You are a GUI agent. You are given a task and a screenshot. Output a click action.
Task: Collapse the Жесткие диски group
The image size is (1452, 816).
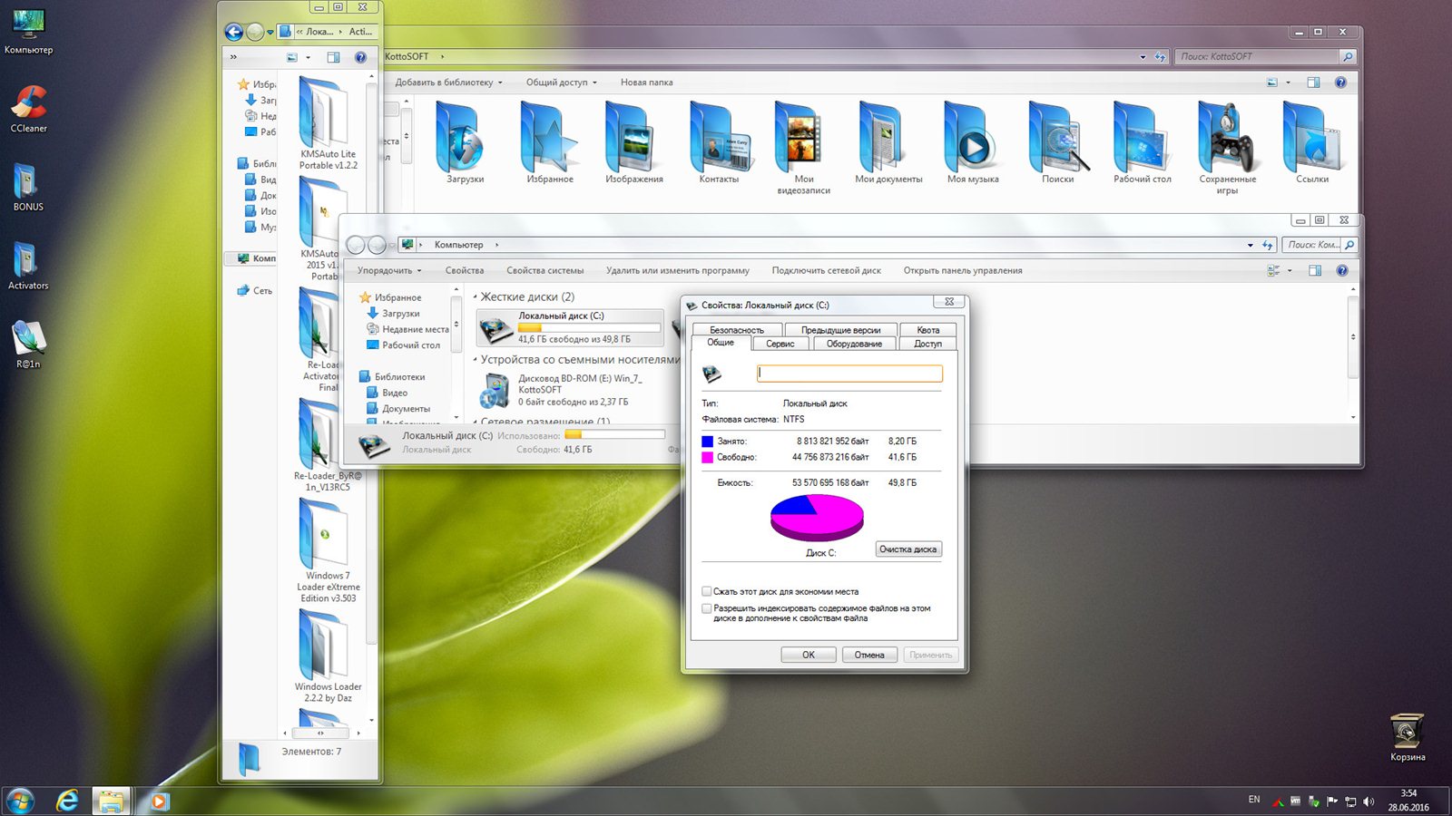476,296
